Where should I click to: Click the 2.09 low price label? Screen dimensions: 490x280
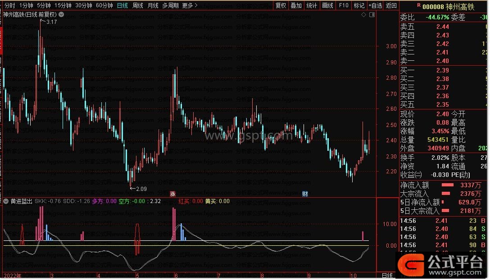[141, 189]
